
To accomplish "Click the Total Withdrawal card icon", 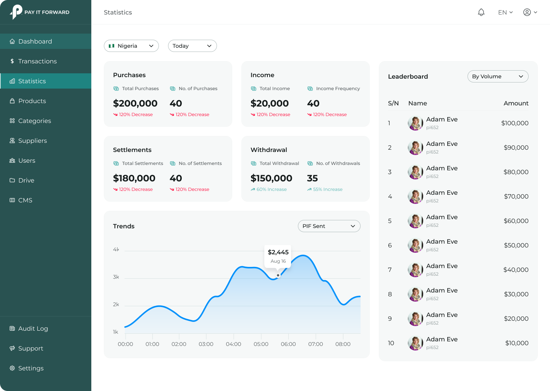I will coord(254,163).
